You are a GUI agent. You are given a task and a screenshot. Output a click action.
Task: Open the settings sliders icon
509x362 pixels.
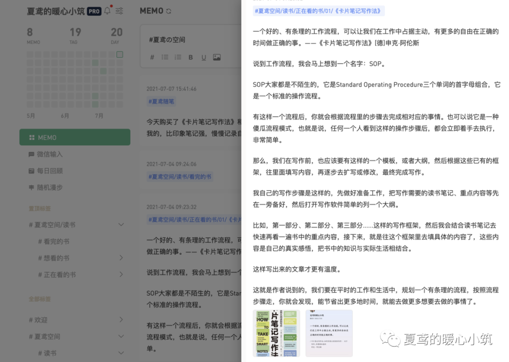pos(120,11)
